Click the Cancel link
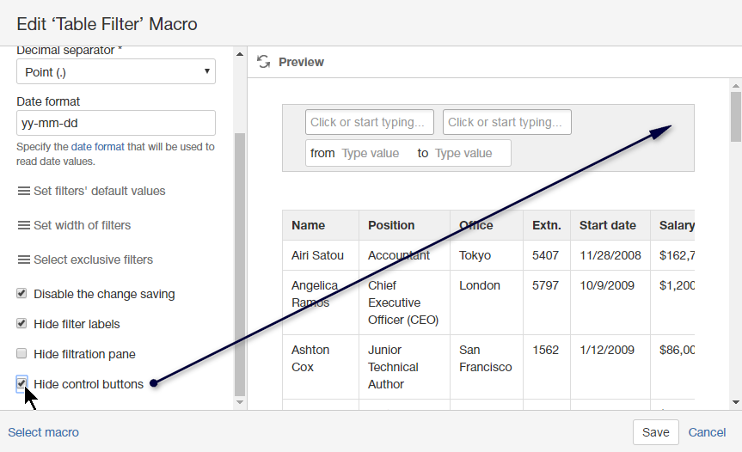 pos(707,432)
